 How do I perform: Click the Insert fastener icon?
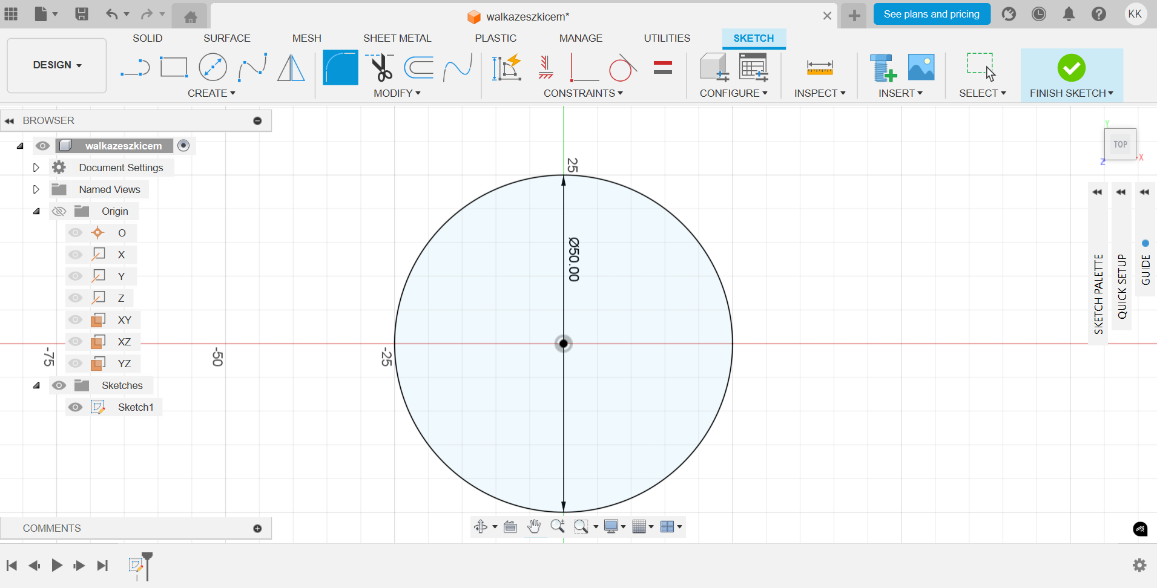pos(883,67)
